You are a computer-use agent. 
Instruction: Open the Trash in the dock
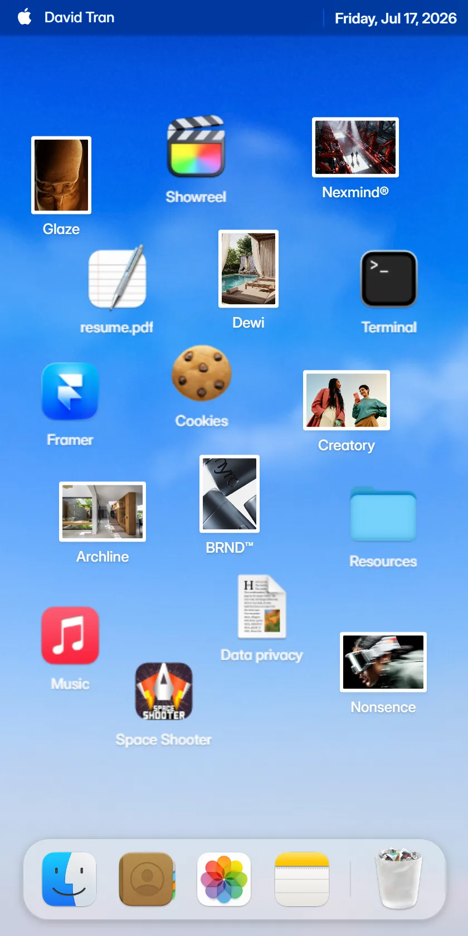(399, 878)
